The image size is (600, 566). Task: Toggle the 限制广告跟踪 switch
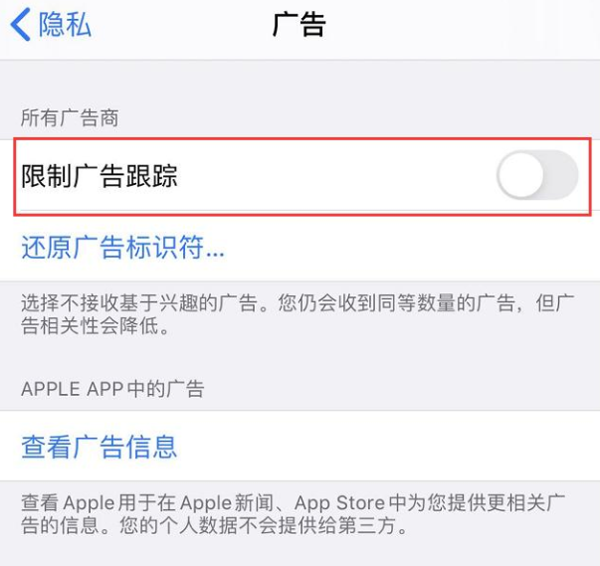tap(537, 175)
